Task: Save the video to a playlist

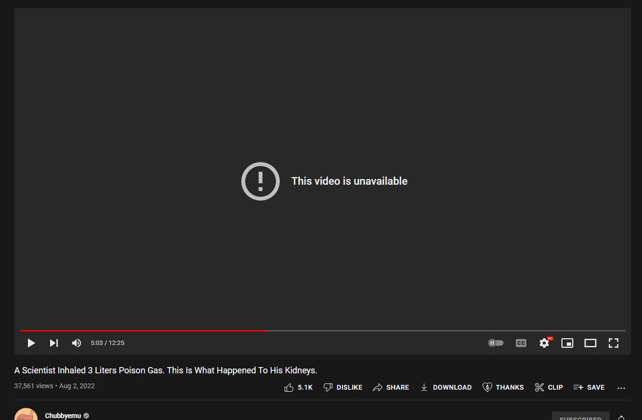Action: [589, 387]
